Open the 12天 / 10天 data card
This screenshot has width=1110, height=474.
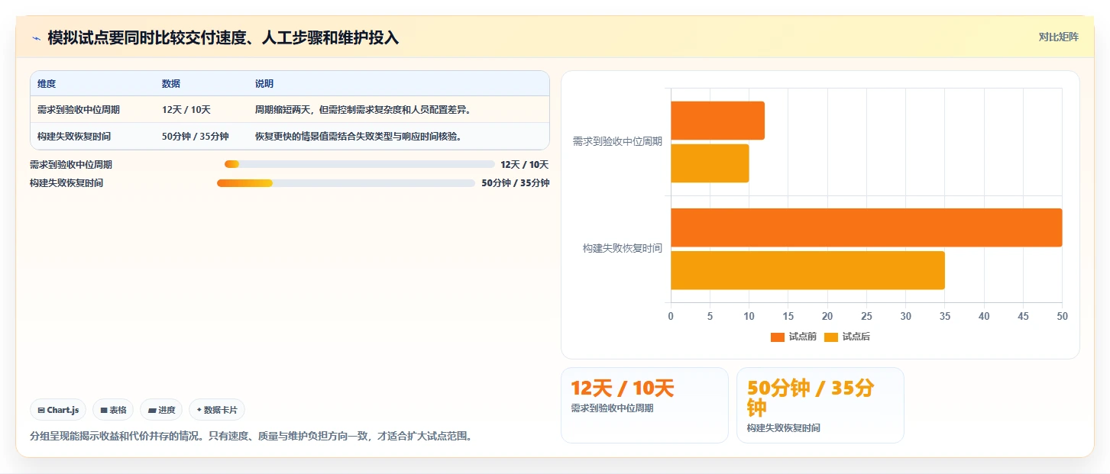[x=645, y=405]
